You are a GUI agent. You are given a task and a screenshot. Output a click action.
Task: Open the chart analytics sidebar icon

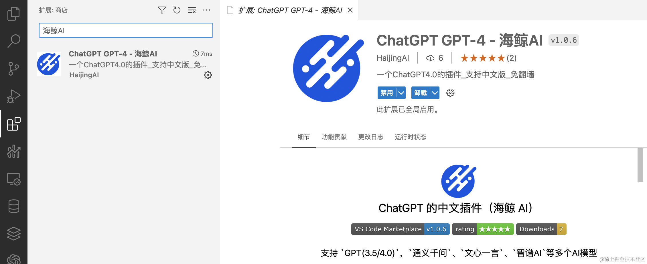13,151
